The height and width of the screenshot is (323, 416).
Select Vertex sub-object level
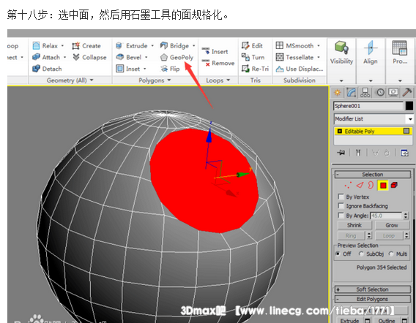(348, 185)
